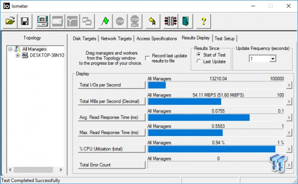
Task: Click the 0.0755 read response value
Action: pyautogui.click(x=218, y=111)
